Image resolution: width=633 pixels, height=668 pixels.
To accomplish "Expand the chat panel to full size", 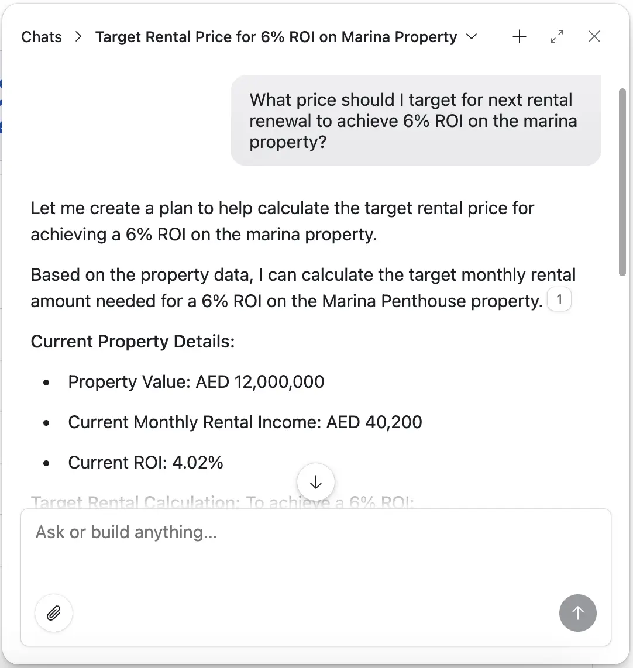I will [x=557, y=37].
